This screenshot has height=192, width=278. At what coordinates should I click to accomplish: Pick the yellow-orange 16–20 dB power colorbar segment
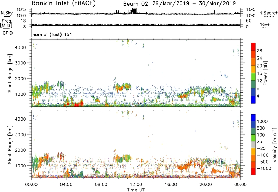(x=253, y=69)
